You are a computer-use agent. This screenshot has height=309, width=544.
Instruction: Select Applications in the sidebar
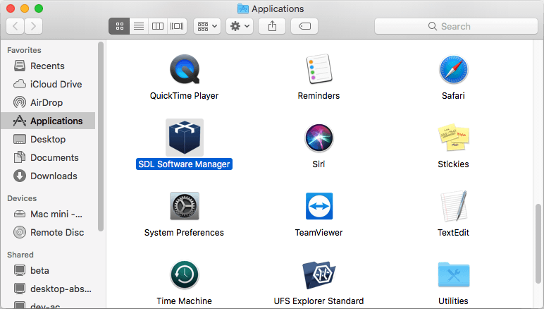click(x=48, y=121)
